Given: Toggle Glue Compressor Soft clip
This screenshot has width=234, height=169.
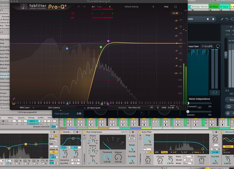Looking at the screenshot, I should pyautogui.click(x=132, y=138).
